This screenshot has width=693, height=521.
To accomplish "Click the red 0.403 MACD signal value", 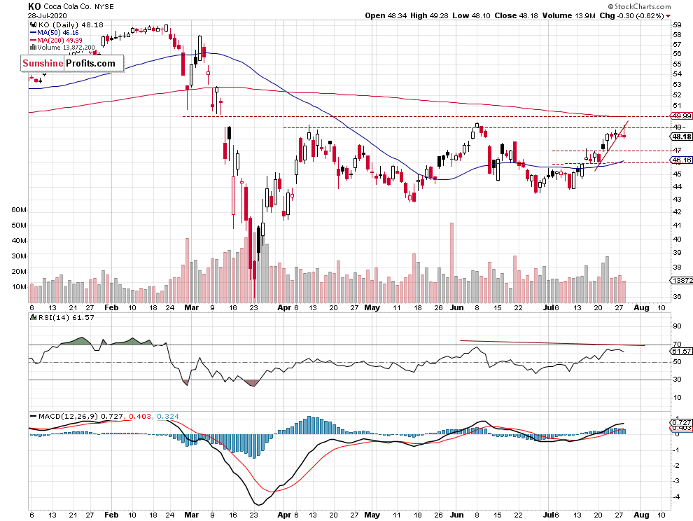I will [140, 416].
